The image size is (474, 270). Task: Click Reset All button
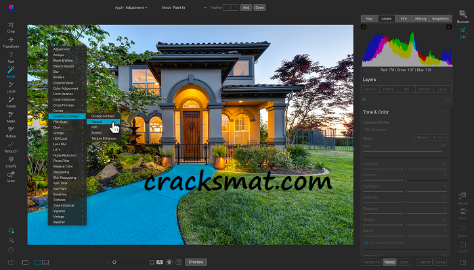[372, 262]
